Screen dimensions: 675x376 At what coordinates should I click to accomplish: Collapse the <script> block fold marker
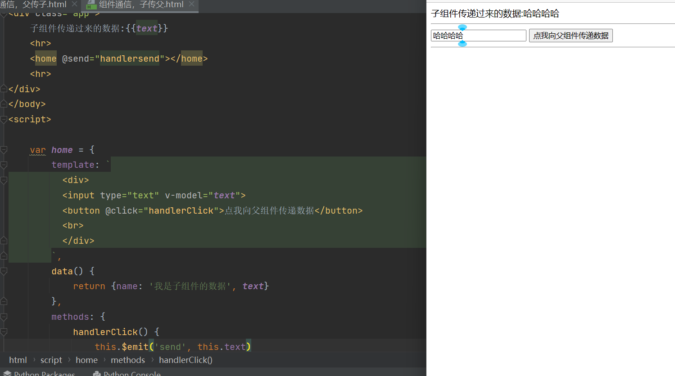pyautogui.click(x=4, y=119)
